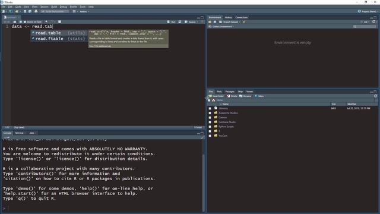
Task: Open the Project (None) dropdown
Action: tap(368, 11)
